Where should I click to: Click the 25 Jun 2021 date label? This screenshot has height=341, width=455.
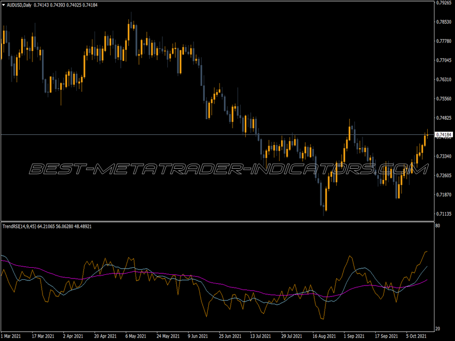[230, 336]
